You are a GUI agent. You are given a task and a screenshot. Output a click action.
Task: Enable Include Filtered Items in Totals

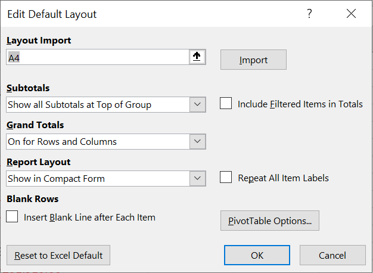pos(226,104)
